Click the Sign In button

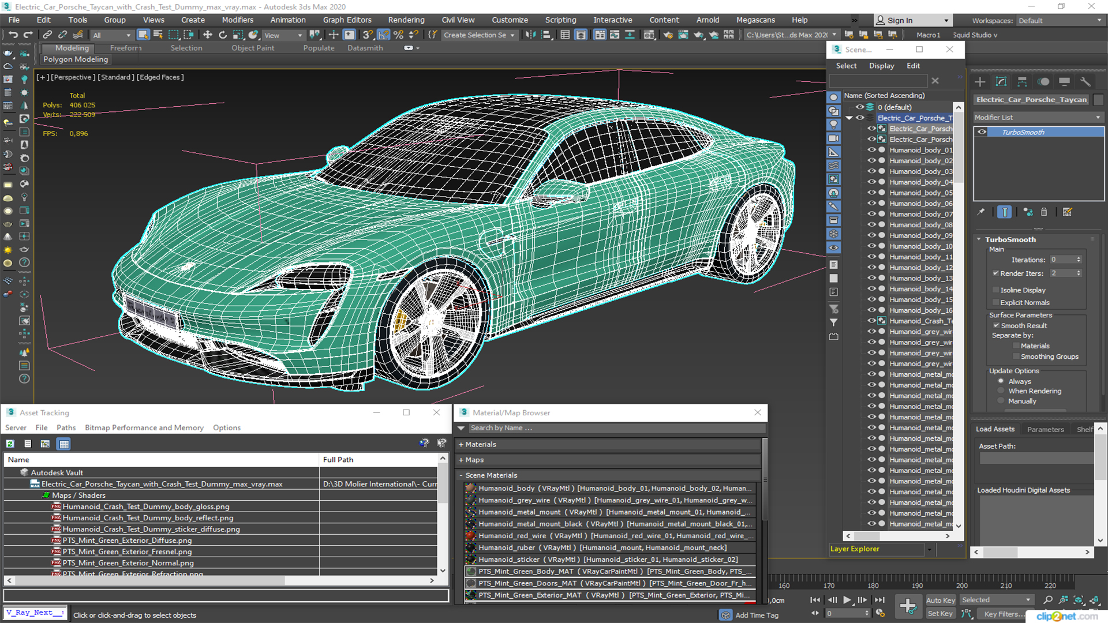912,20
